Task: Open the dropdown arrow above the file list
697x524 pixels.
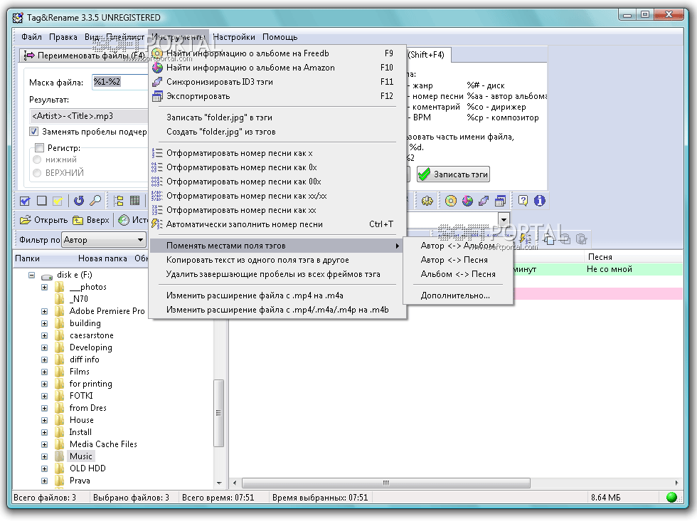Action: coord(504,219)
